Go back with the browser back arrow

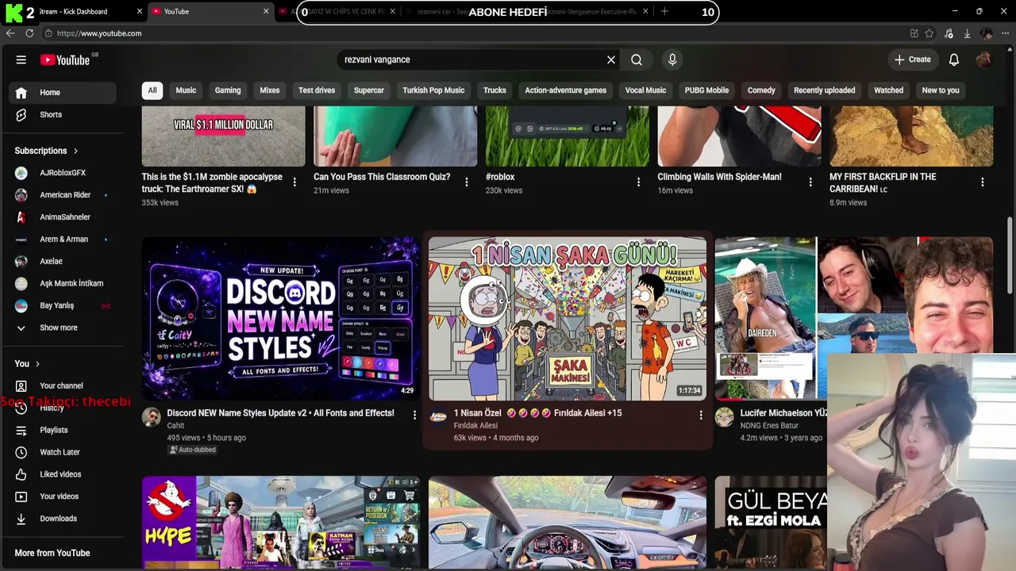coord(10,33)
